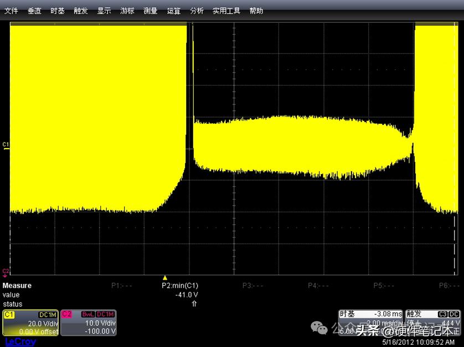Click the yellow trigger position marker below grid
This screenshot has height=347, width=464.
[164, 277]
